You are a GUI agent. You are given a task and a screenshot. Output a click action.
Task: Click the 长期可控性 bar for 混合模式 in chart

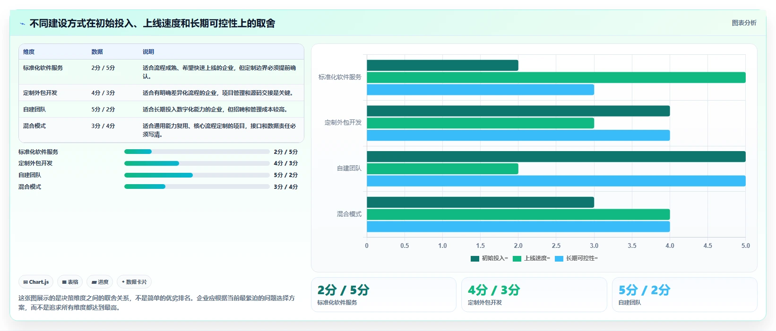click(518, 227)
